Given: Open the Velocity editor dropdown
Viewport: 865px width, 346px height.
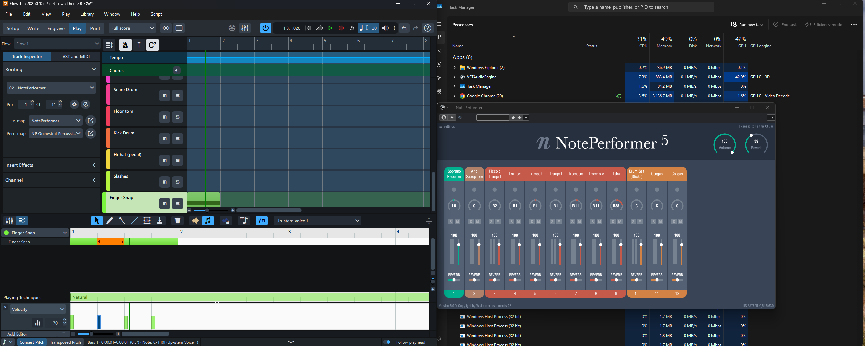Looking at the screenshot, I should coord(38,309).
